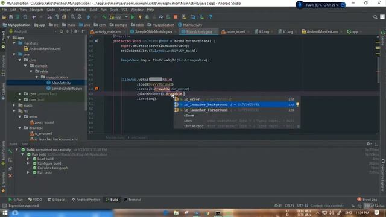Switch to the SampleGlideModule.java tab

(153, 31)
